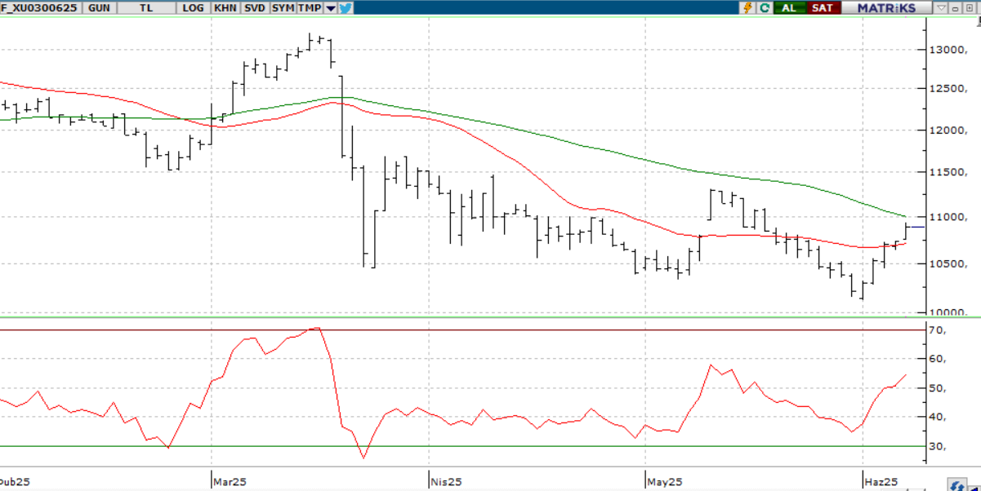
Task: Expand the black arrow dropdown after TMP
Action: (330, 7)
